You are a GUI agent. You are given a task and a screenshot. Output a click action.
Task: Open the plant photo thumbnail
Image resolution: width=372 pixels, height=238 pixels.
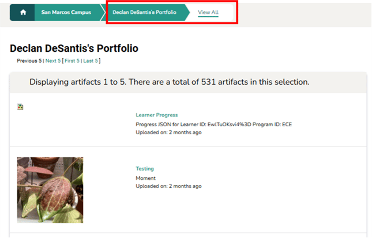click(x=50, y=190)
